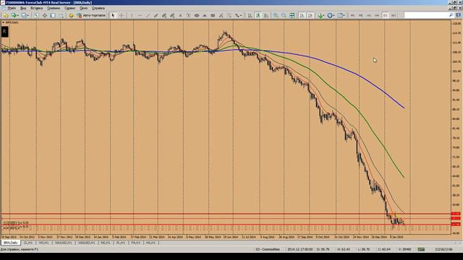
Task: Toggle chart shift from right border
Action: tap(310, 15)
